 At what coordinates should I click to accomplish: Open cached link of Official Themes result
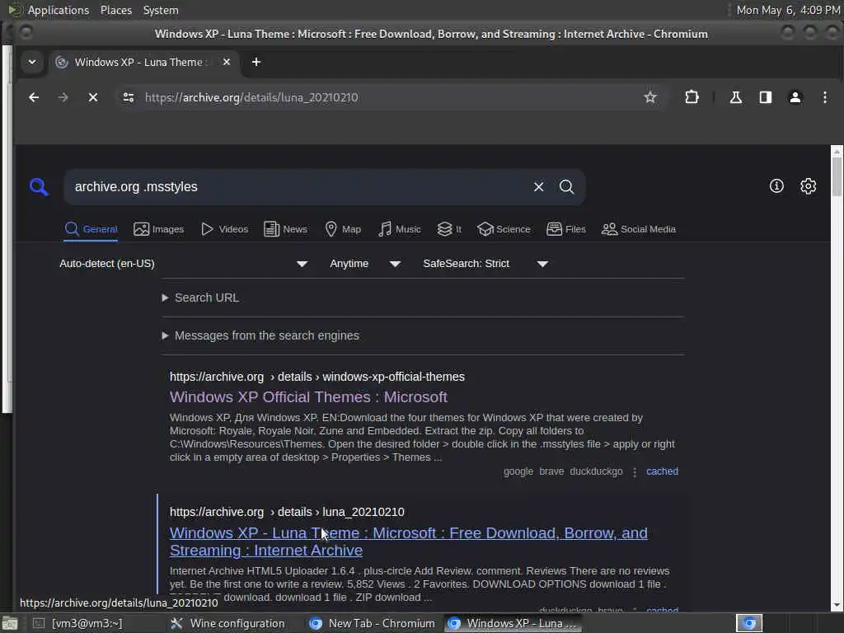(x=662, y=471)
